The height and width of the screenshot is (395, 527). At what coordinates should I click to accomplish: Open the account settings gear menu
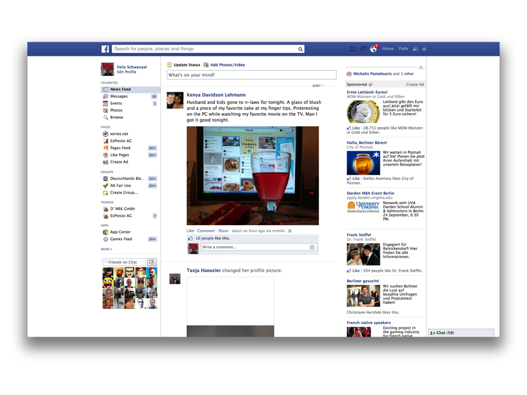click(424, 49)
